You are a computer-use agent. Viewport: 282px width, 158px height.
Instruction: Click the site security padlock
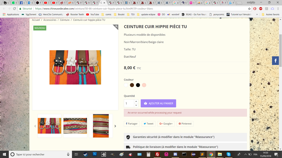coord(20,9)
